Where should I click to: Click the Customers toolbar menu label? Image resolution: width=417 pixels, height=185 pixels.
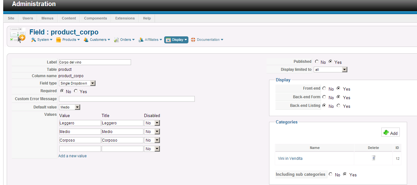pos(98,40)
